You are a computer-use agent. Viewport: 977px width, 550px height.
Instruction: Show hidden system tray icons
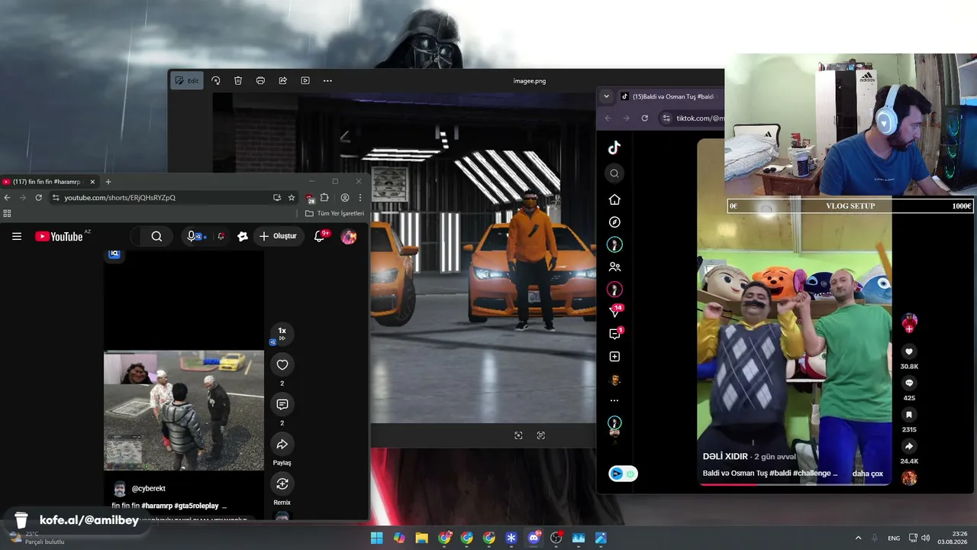(x=858, y=538)
